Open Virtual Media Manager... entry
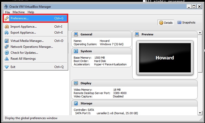205x123 pixels. pyautogui.click(x=35, y=41)
